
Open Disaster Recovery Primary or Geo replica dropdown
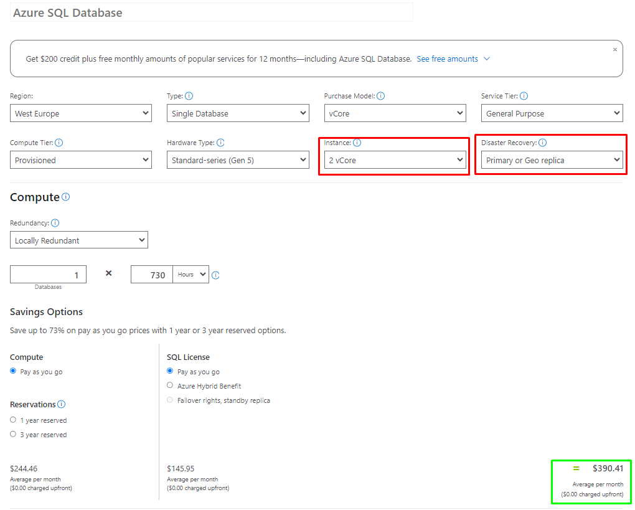pyautogui.click(x=552, y=160)
